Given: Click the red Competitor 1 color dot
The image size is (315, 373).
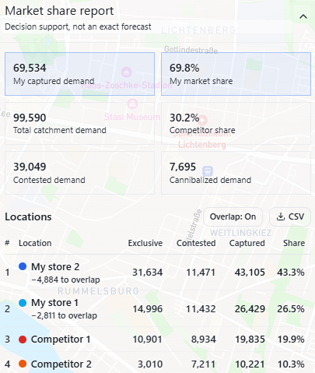Looking at the screenshot, I should point(23,340).
